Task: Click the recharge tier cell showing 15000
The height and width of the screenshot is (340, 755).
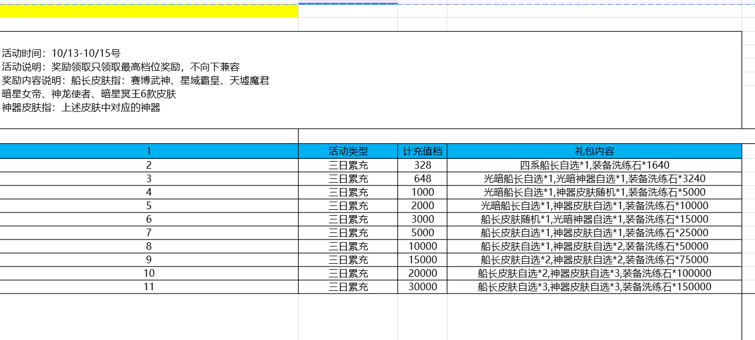Action: [x=422, y=260]
